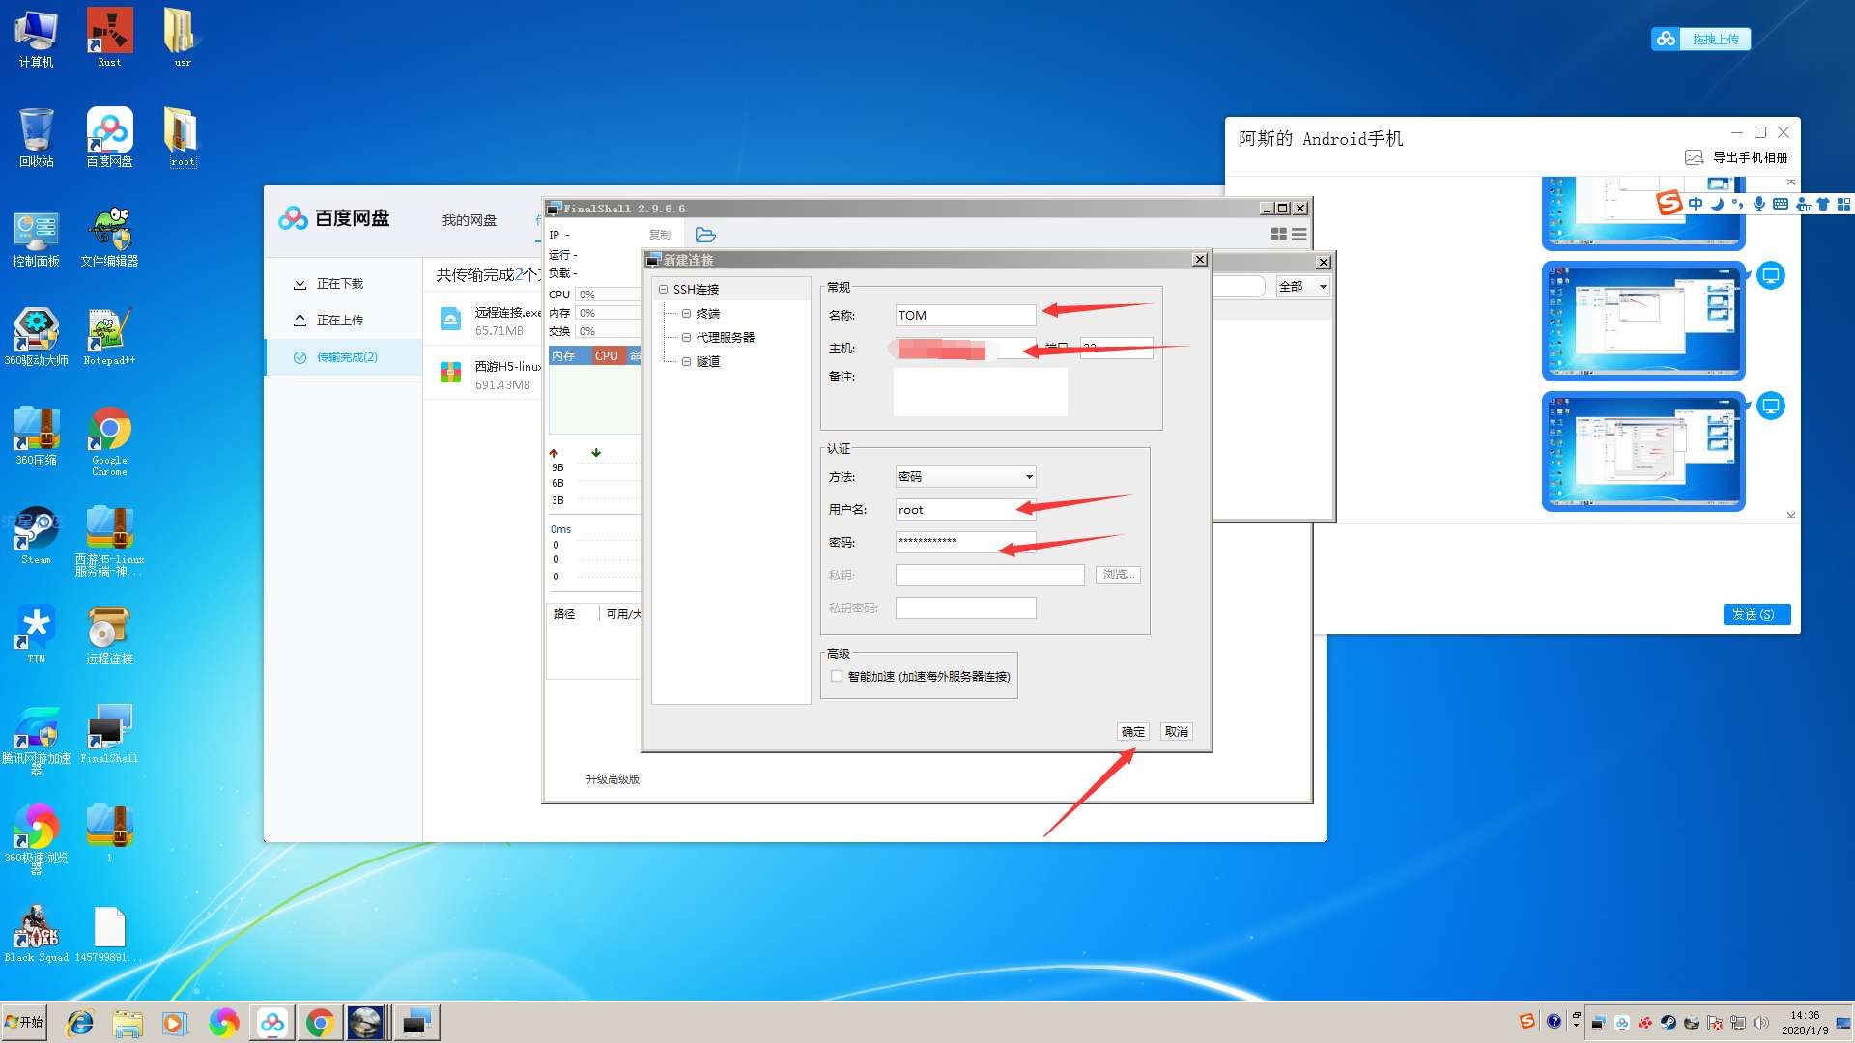Open 回收站 recycle bin icon
The height and width of the screenshot is (1043, 1855).
coord(36,137)
